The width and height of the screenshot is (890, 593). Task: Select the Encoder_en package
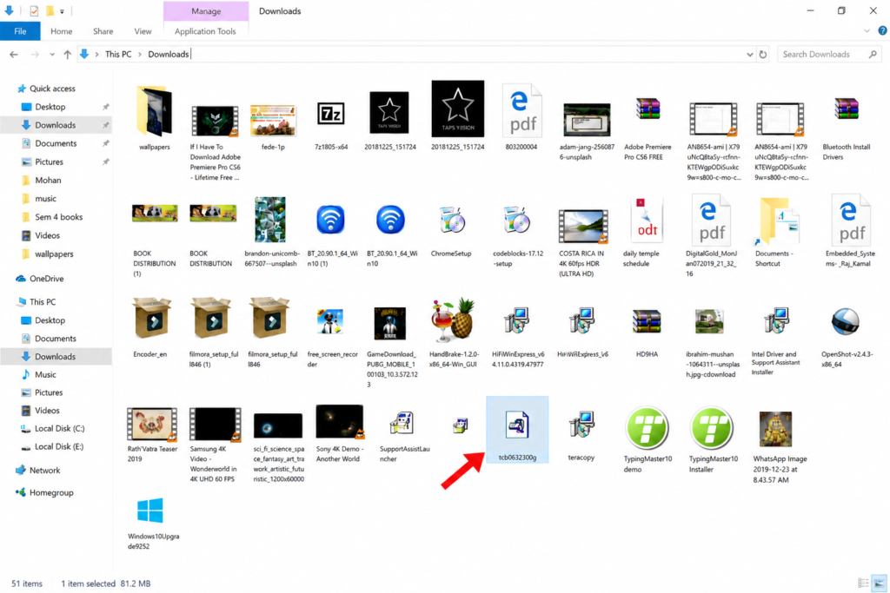point(151,319)
